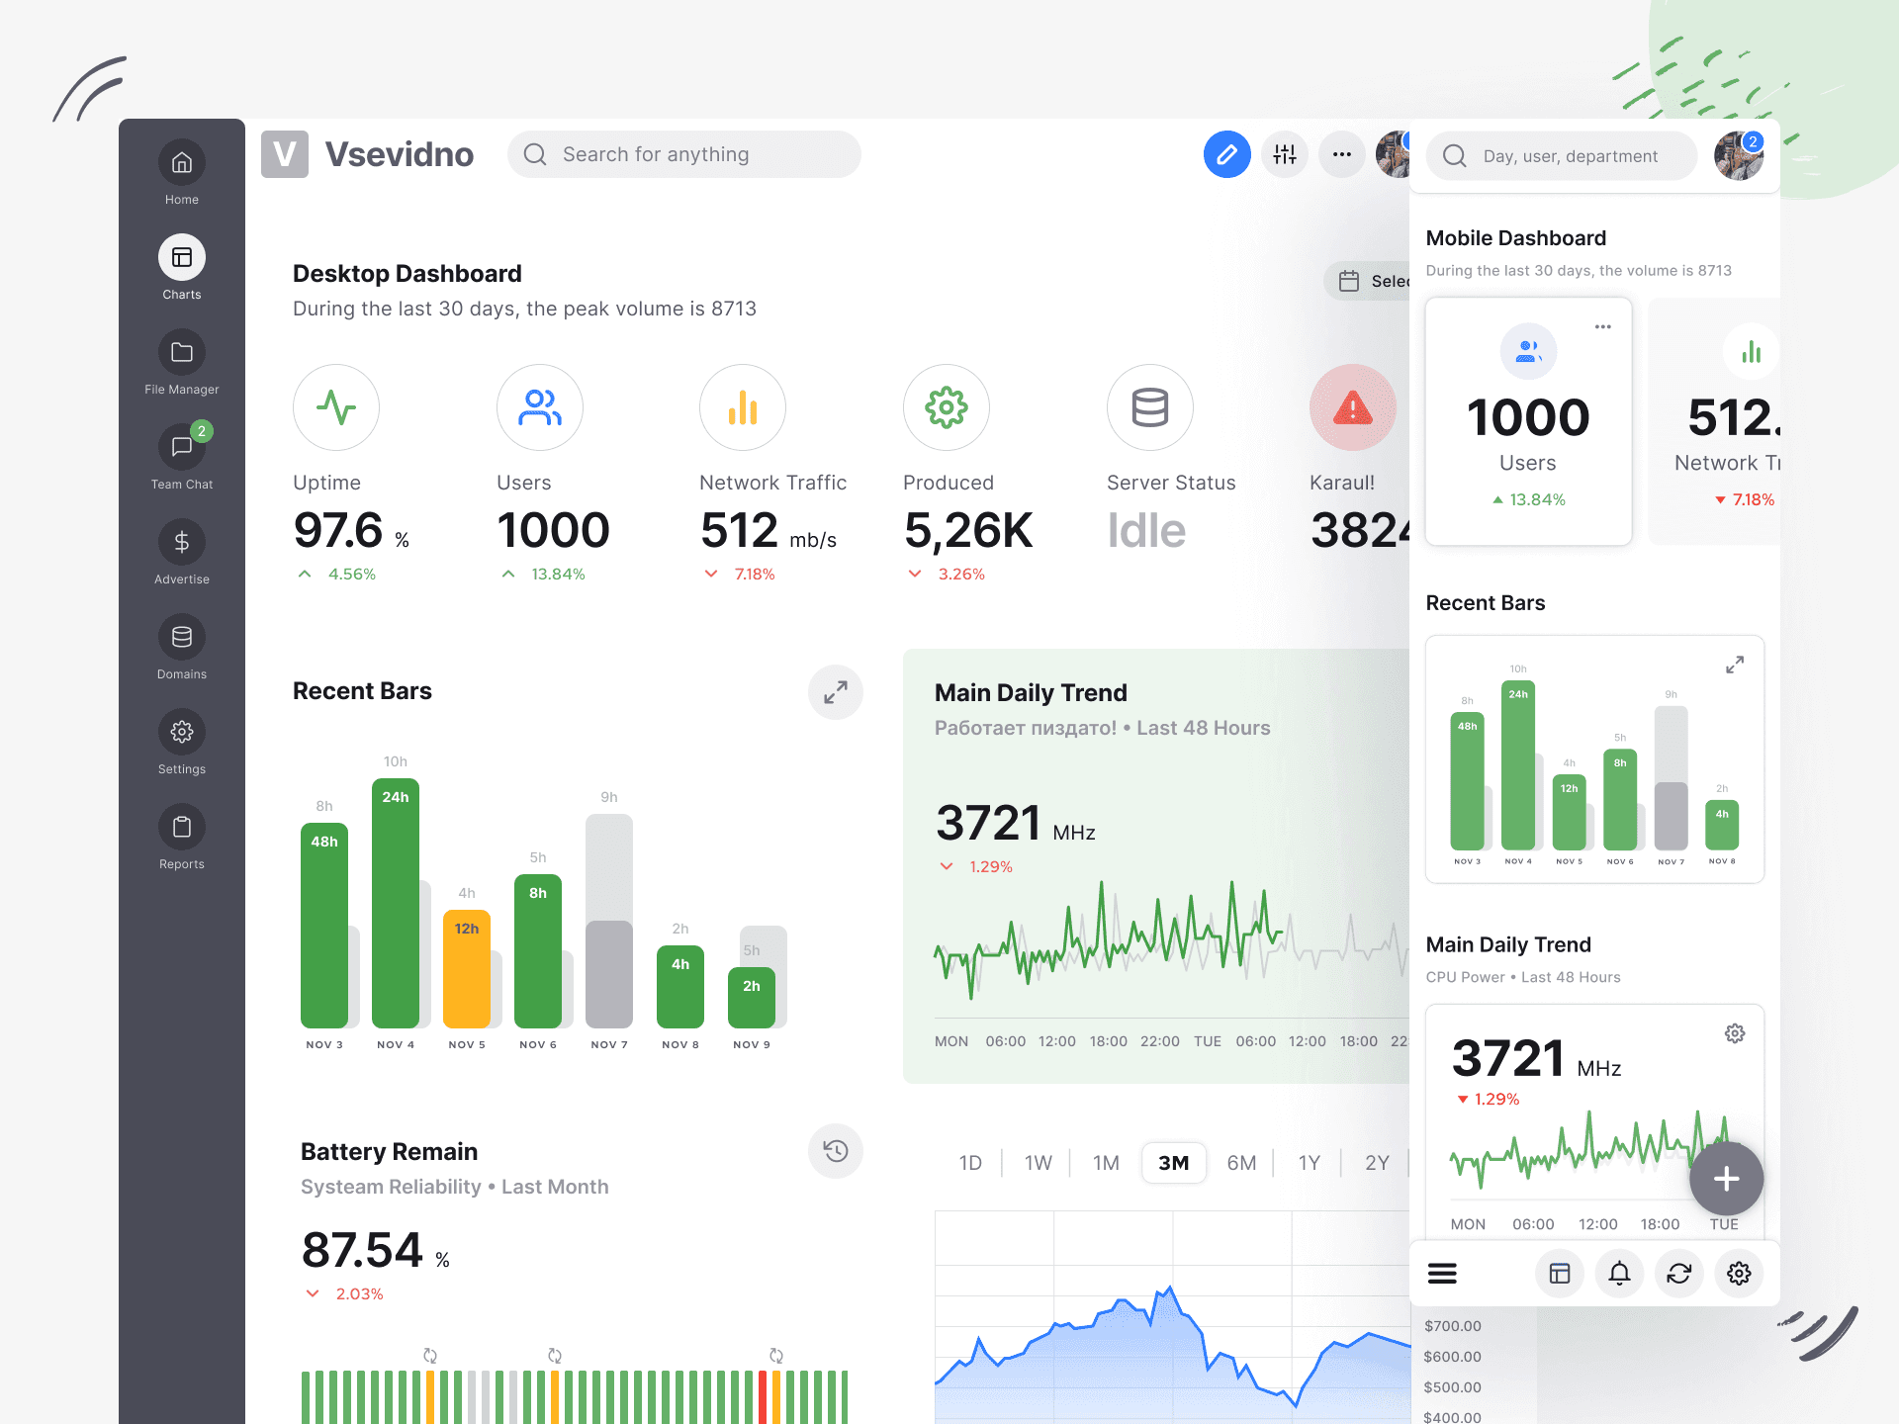Select File Manager from the sidebar
The width and height of the screenshot is (1899, 1424).
tap(181, 351)
